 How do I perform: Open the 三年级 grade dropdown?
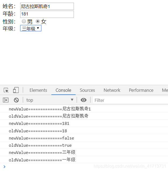point(31,28)
